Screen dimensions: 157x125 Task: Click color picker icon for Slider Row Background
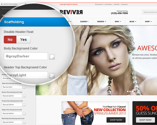click(24, 87)
